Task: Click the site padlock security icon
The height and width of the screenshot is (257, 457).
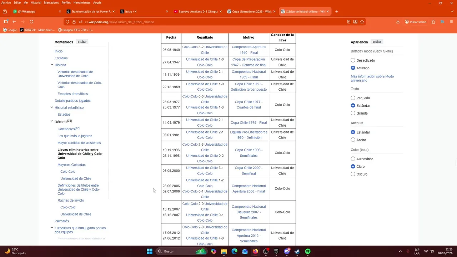Action: coord(74,22)
